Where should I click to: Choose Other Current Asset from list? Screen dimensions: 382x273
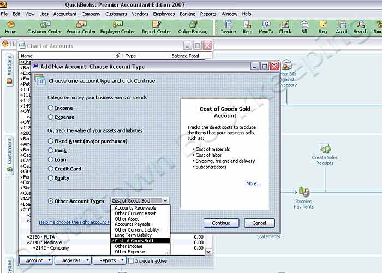(135, 213)
